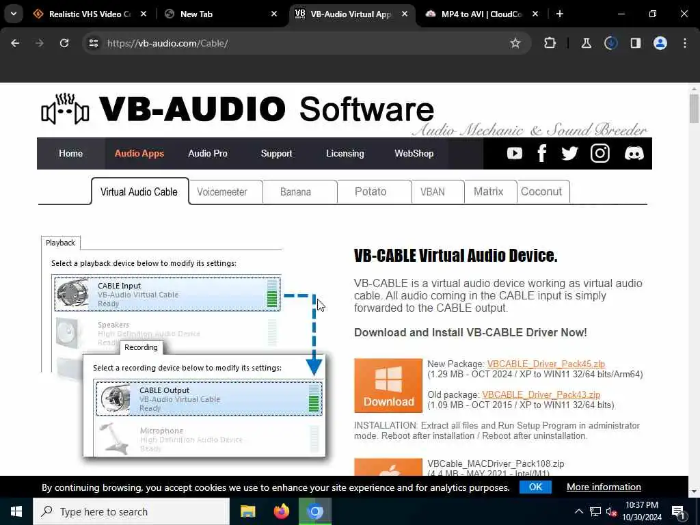The height and width of the screenshot is (525, 700).
Task: Open the notification center icon
Action: tap(678, 512)
